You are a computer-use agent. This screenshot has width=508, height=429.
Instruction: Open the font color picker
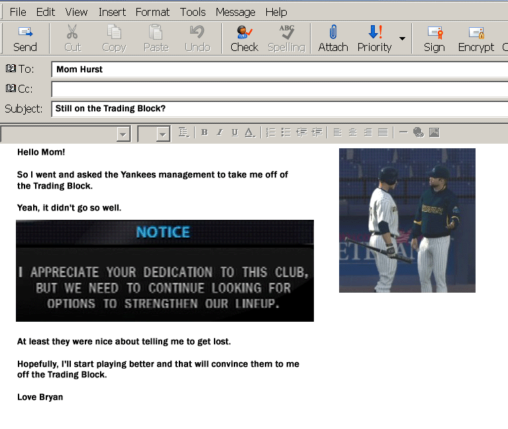click(x=250, y=132)
